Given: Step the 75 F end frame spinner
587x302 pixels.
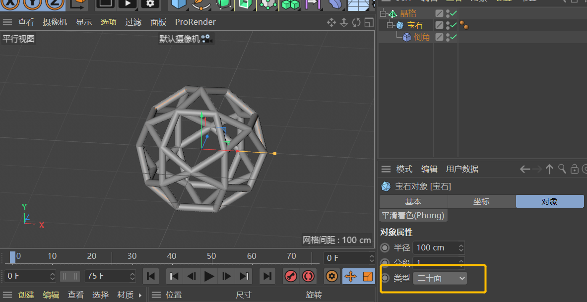Looking at the screenshot, I should click(x=132, y=276).
